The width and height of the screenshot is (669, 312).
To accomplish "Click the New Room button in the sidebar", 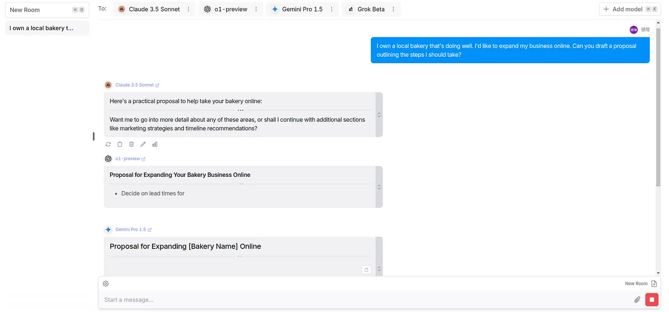I will 47,10.
